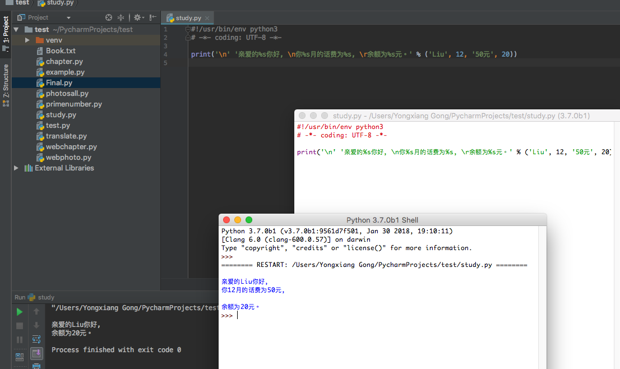Screen dimensions: 620x369
Task: Click the External Libraries icon
Action: (29, 168)
